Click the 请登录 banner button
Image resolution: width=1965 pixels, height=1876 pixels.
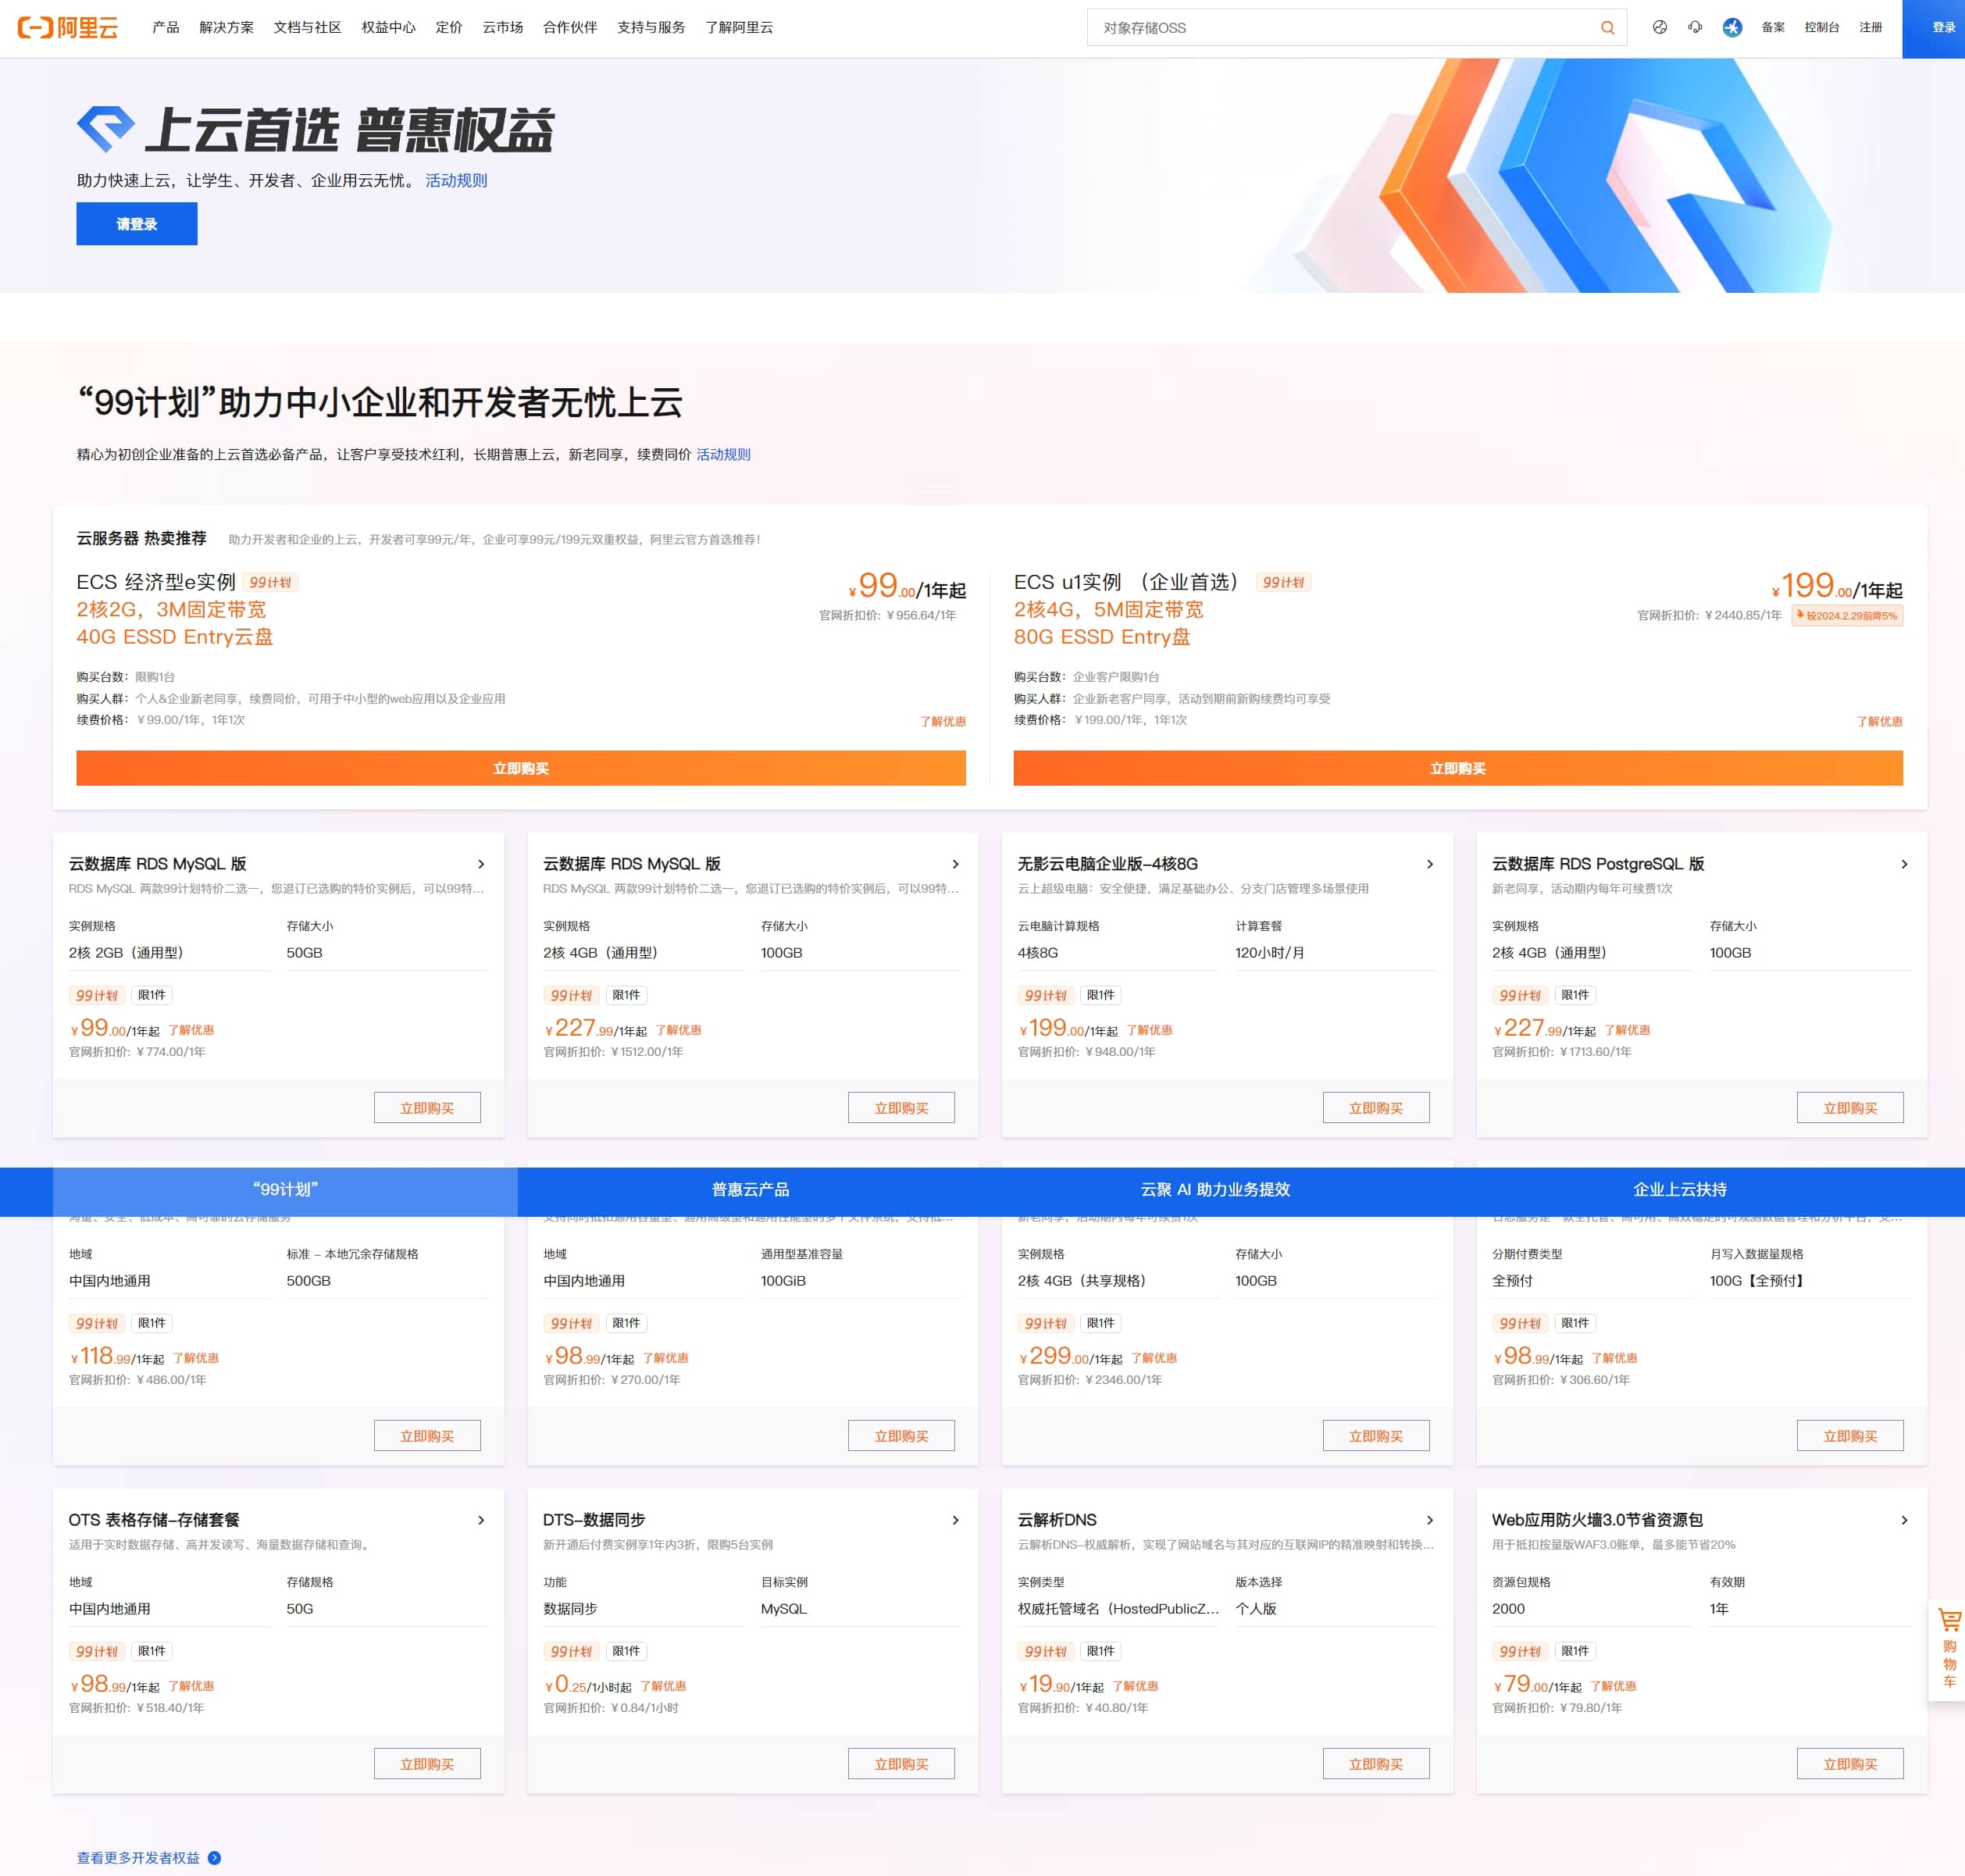[137, 224]
